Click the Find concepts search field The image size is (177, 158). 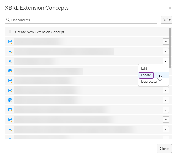coord(82,20)
